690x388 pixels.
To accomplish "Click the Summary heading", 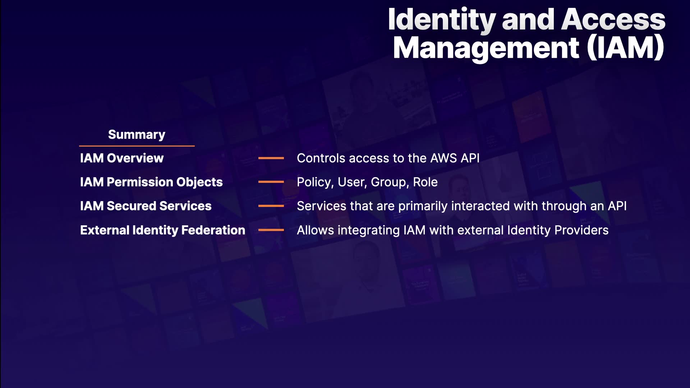I will pyautogui.click(x=137, y=134).
